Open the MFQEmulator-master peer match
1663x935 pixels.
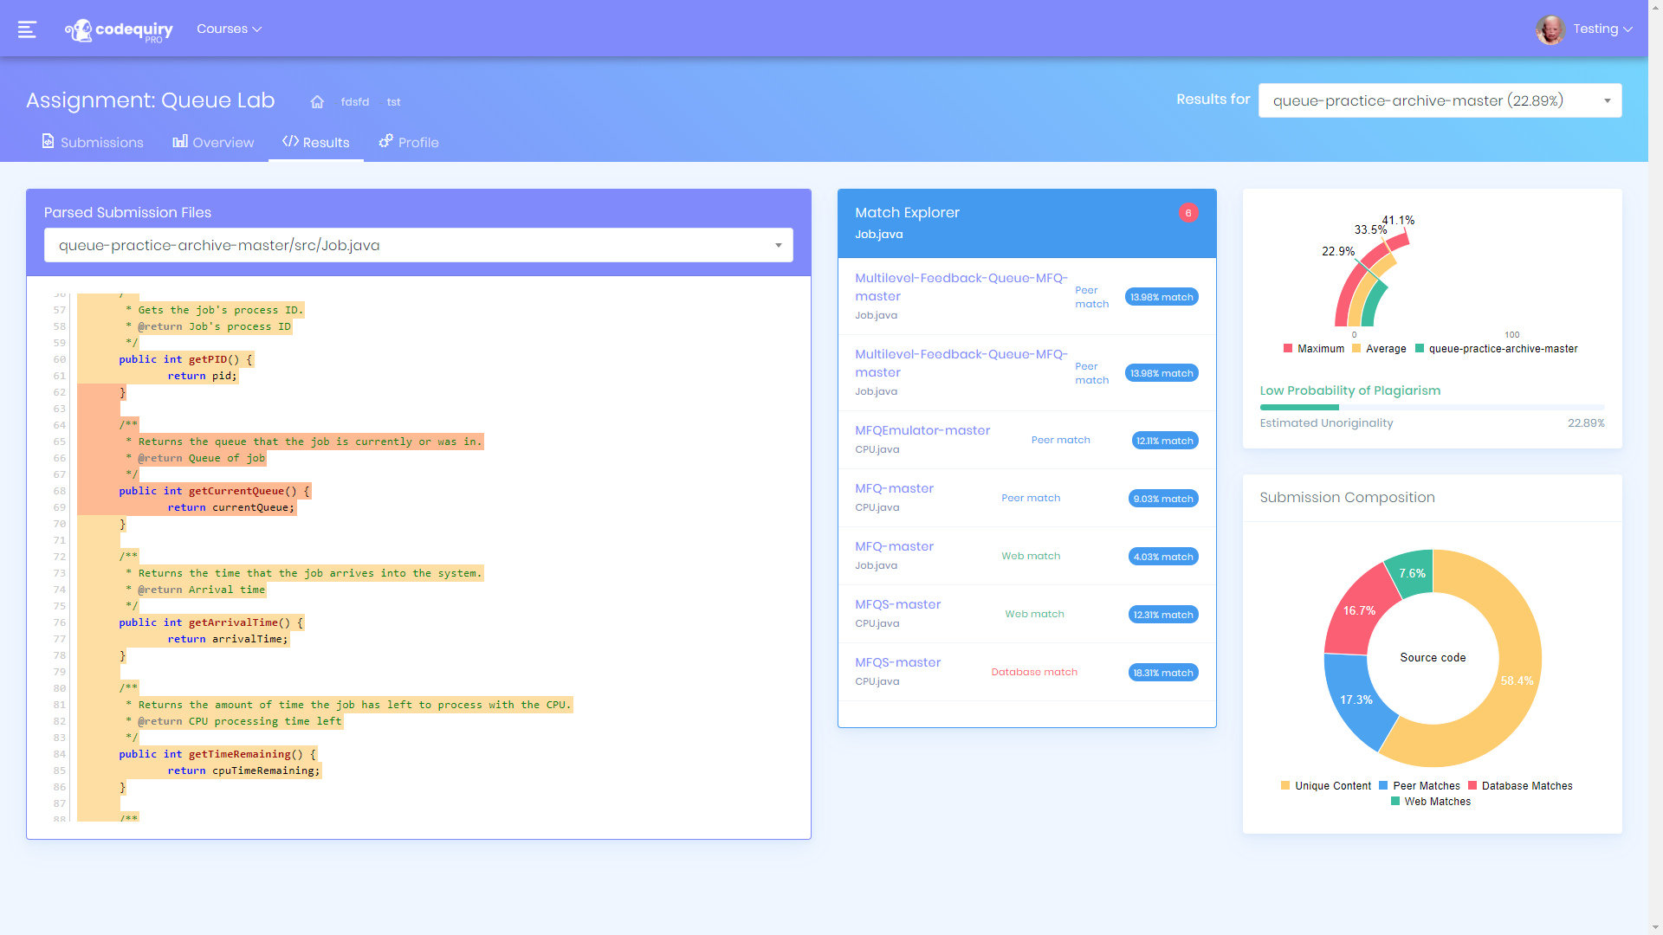922,430
